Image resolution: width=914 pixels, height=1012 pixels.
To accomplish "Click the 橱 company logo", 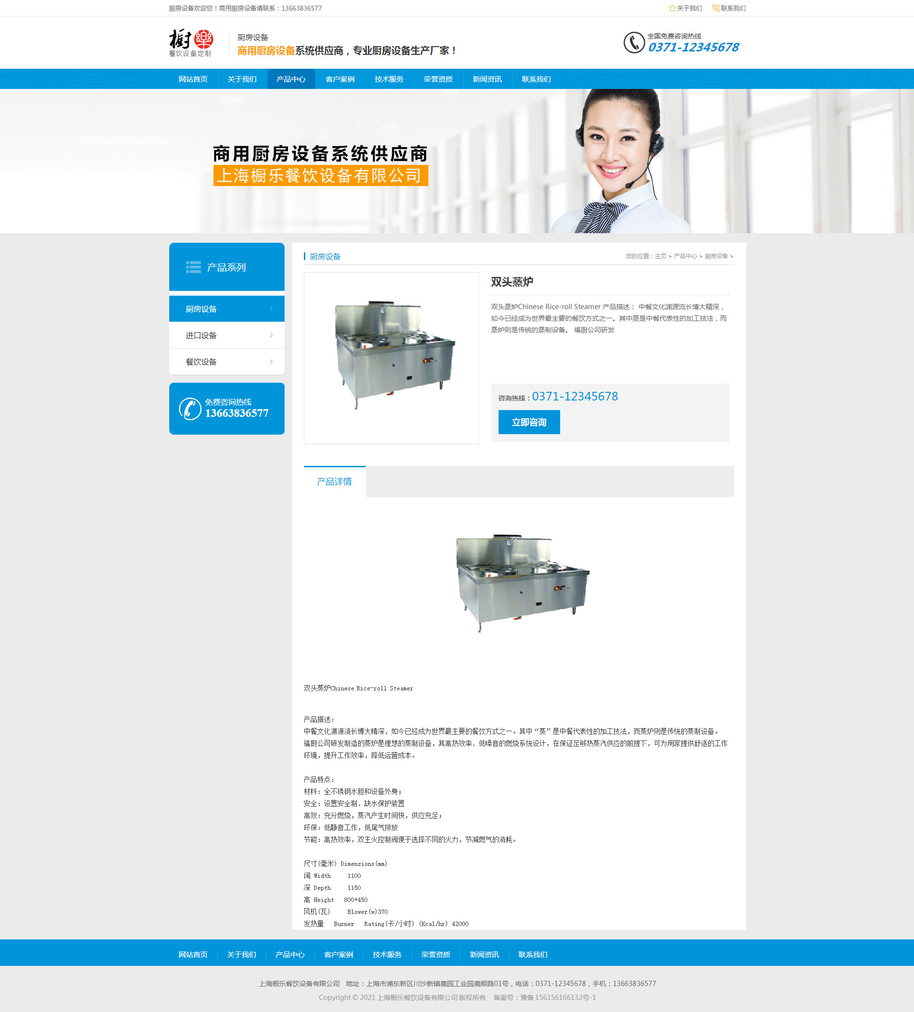I will pos(191,43).
